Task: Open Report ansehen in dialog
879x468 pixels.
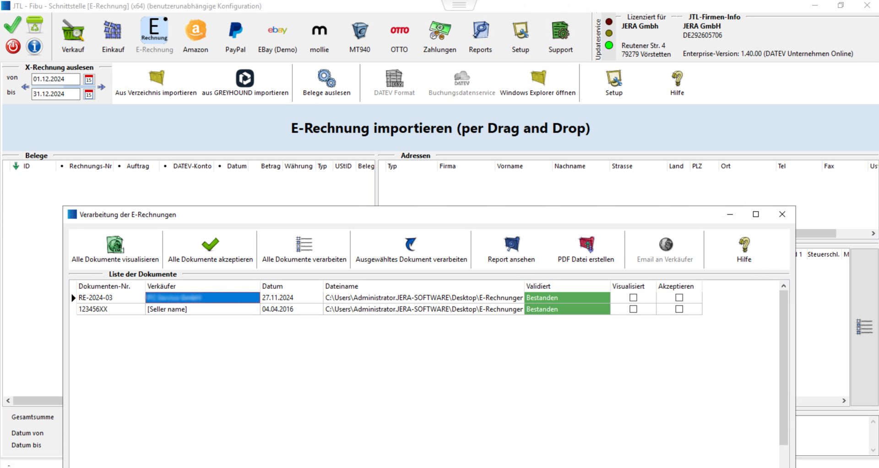Action: [511, 245]
